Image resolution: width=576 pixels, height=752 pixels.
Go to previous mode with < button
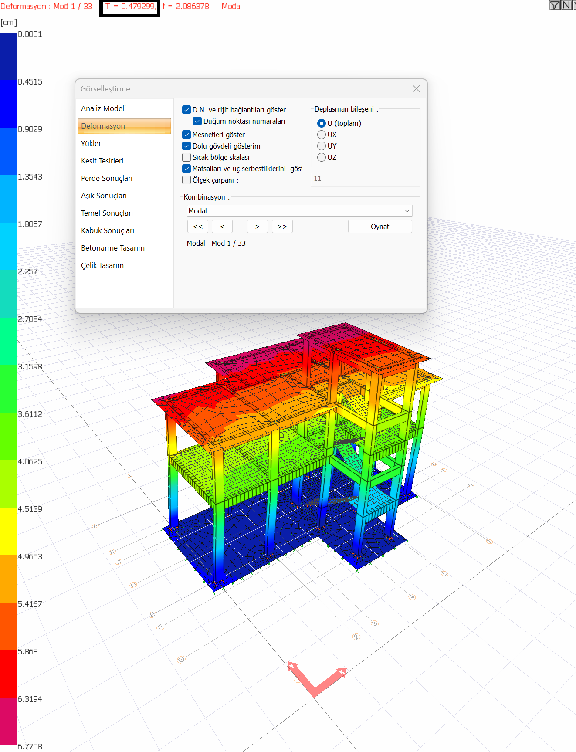coord(222,227)
